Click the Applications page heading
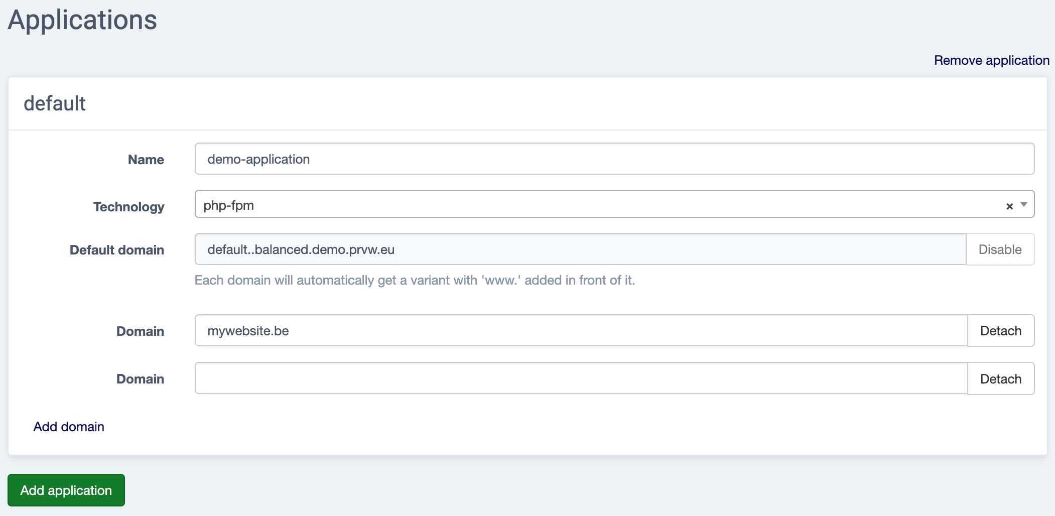 (82, 20)
